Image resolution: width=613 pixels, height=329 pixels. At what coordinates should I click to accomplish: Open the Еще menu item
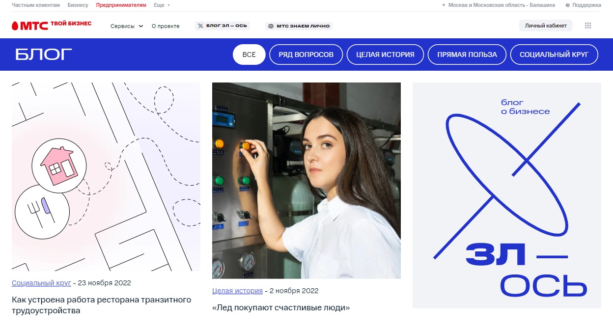159,5
